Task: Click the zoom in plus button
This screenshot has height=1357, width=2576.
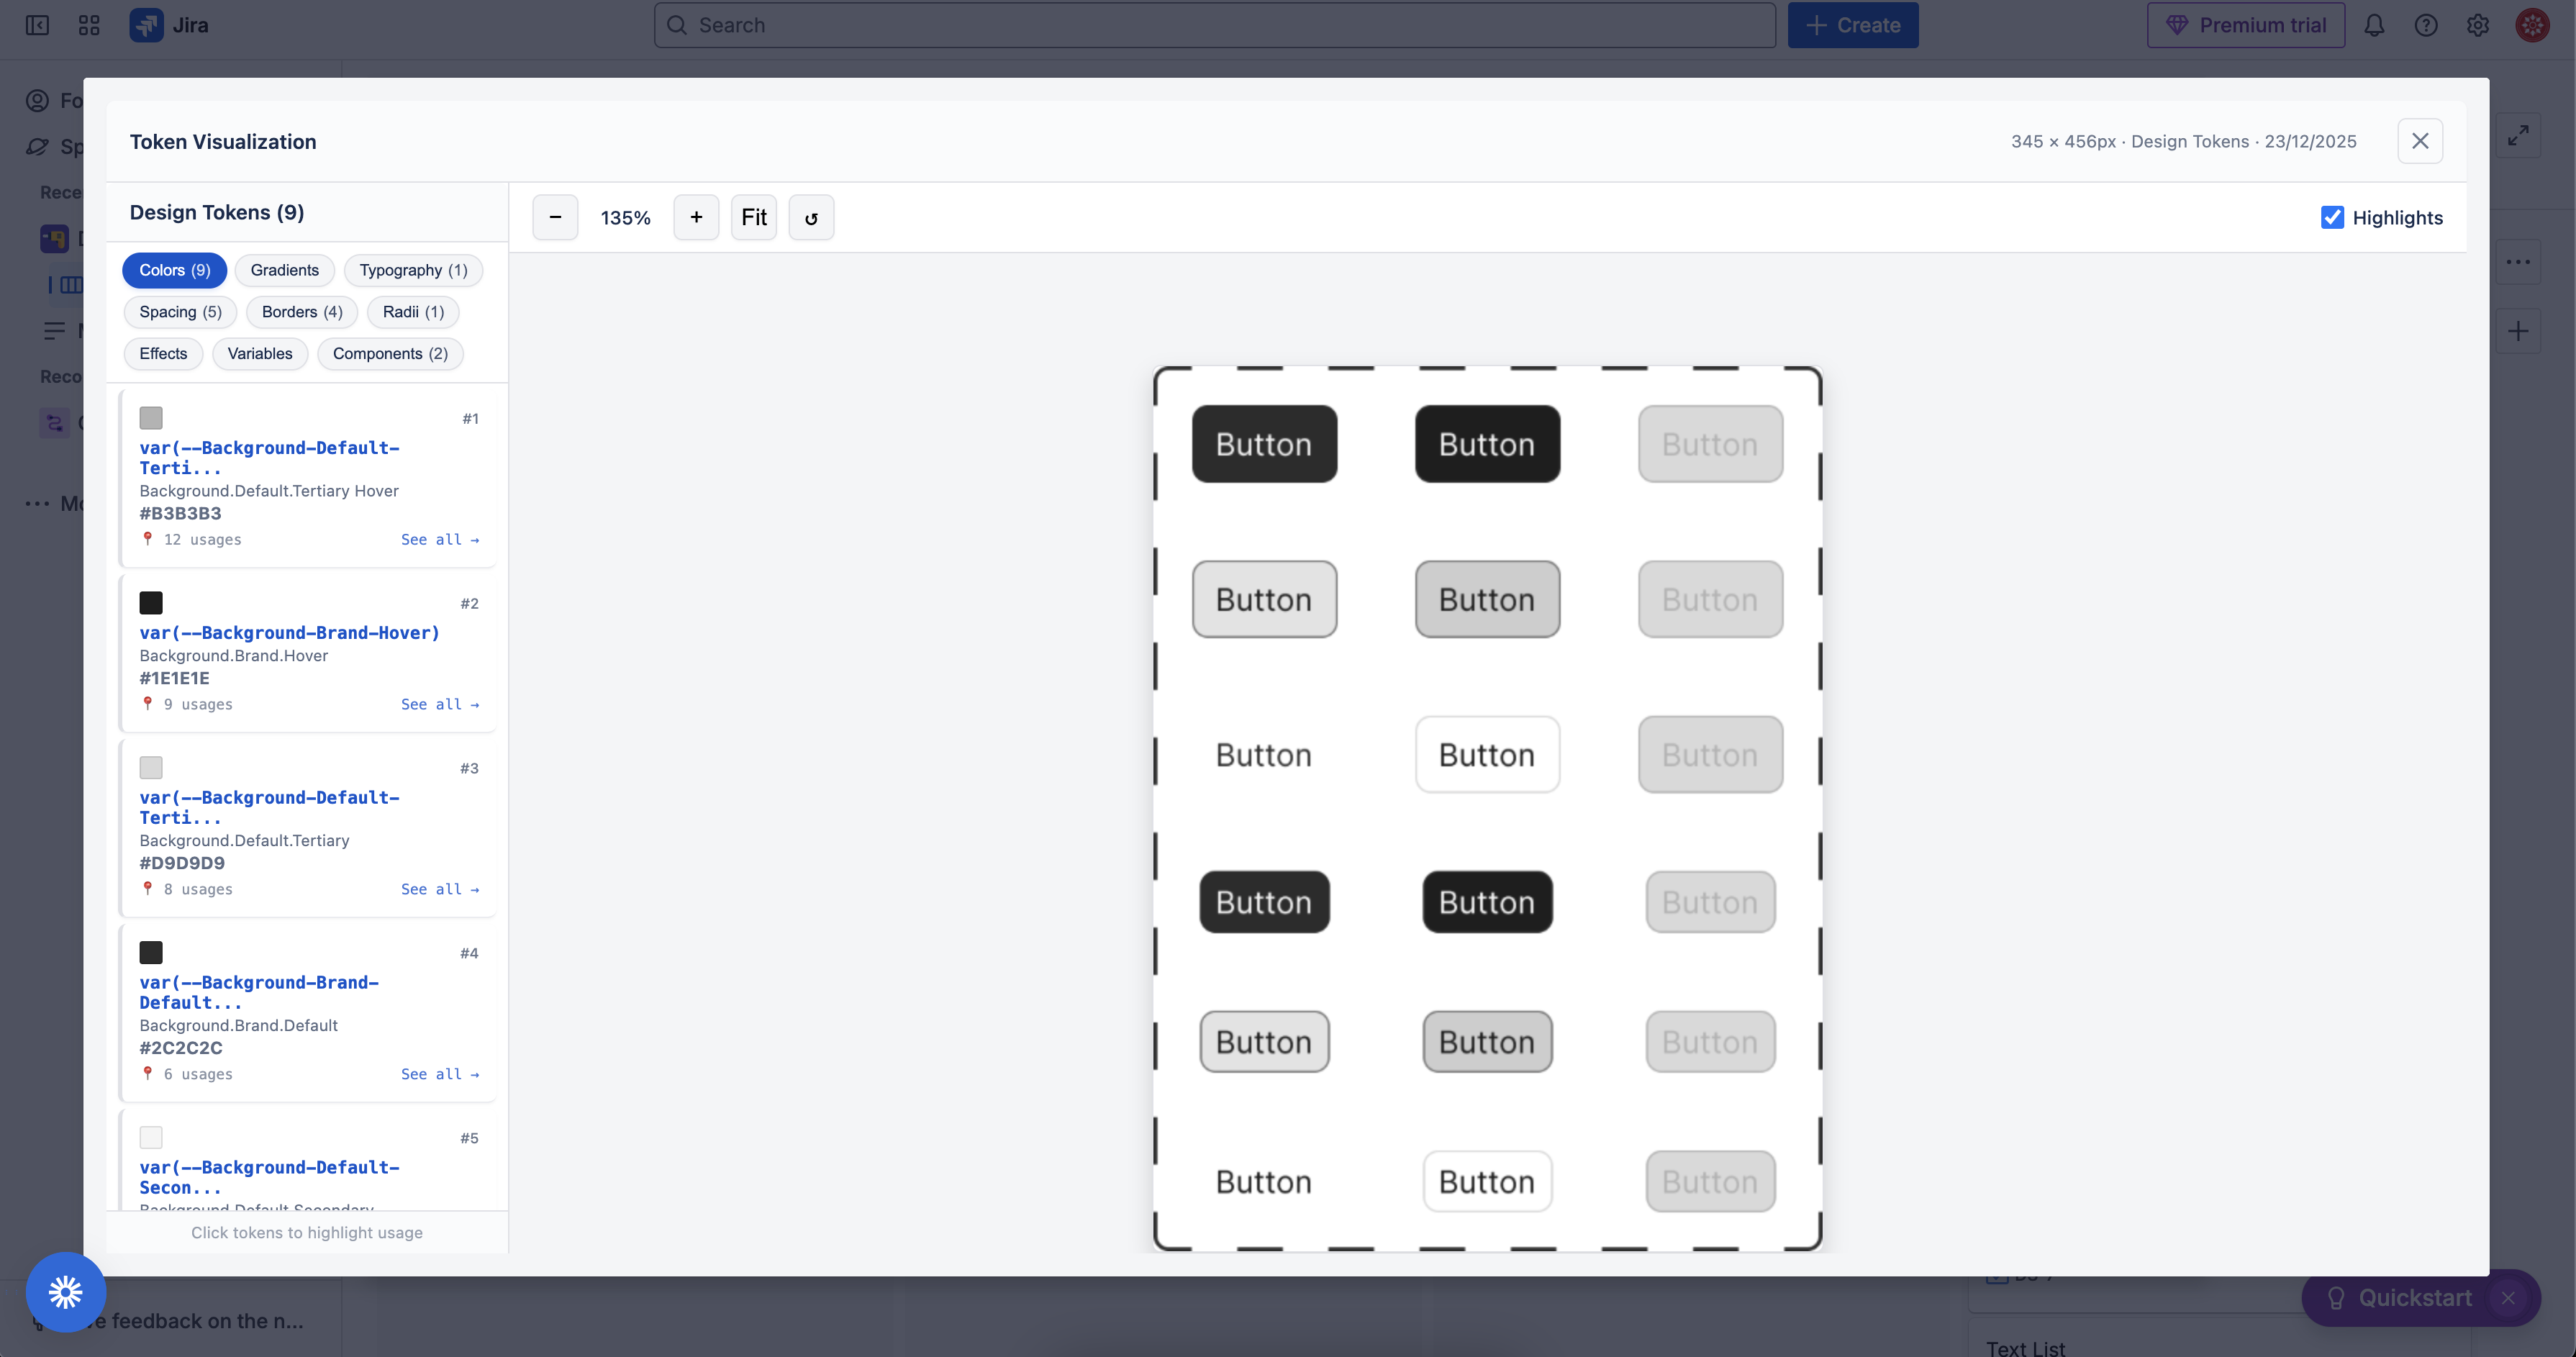Action: point(696,217)
